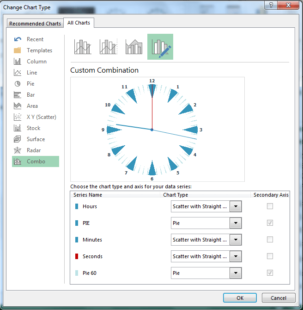Switch to the All Charts tab
This screenshot has width=303, height=310.
79,23
